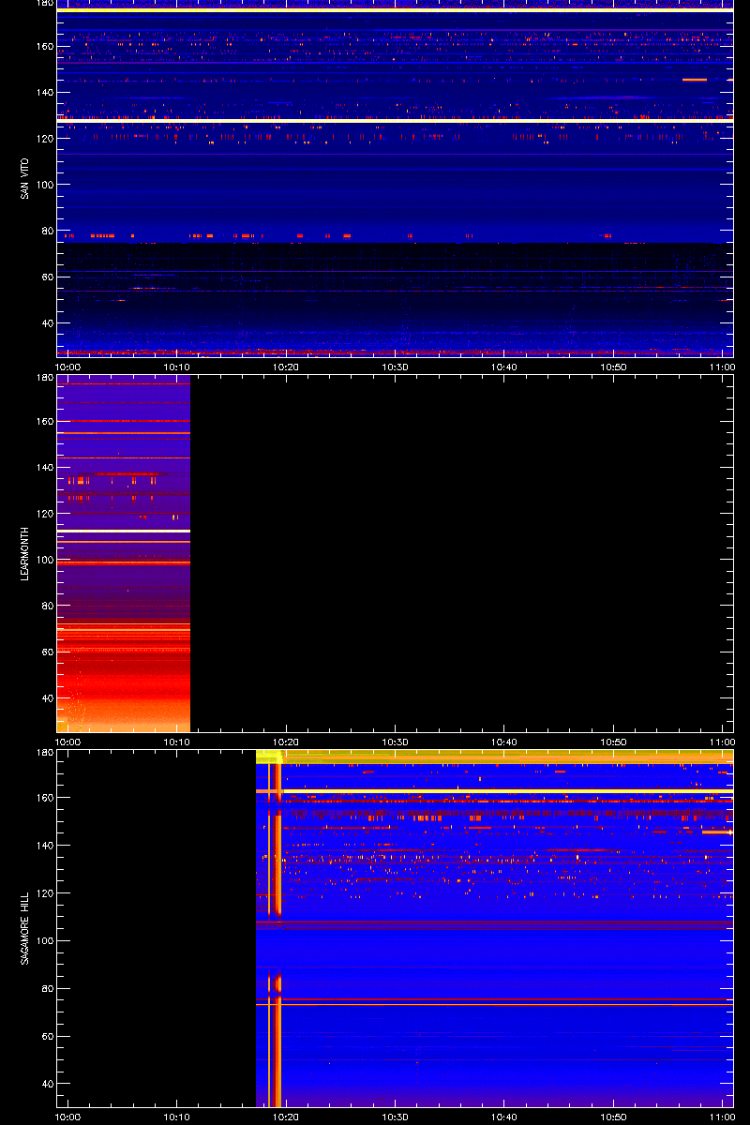Pick the 180 tick label on Learmonth axis
This screenshot has width=750, height=1125.
coord(44,379)
